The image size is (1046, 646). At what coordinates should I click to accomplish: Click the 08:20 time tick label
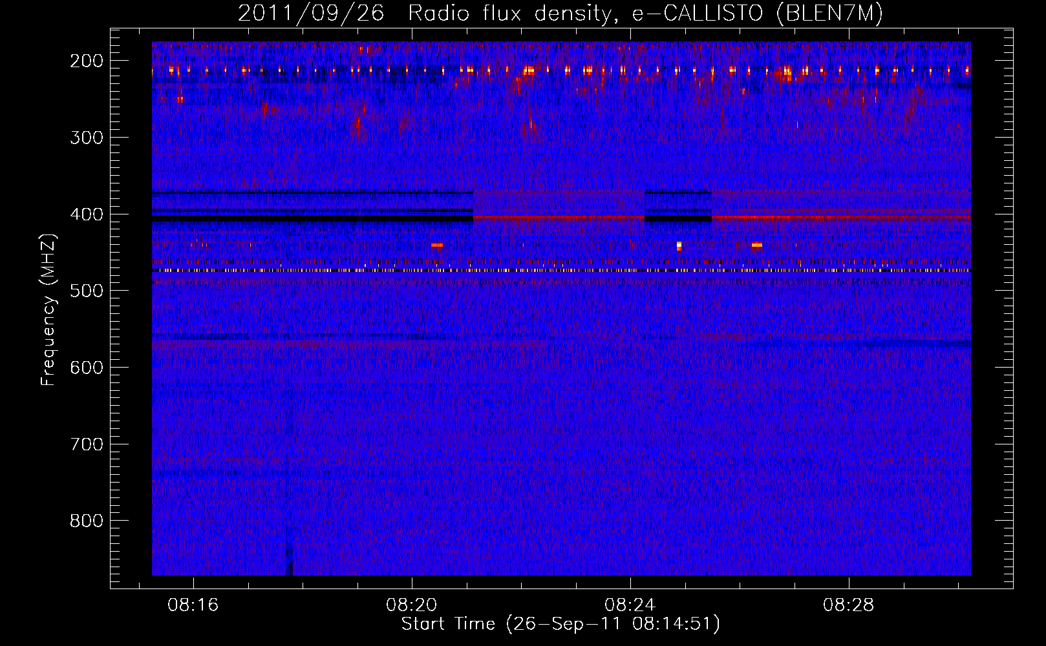pyautogui.click(x=411, y=605)
